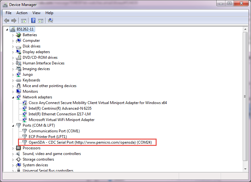
Task: Click Scan for hardware changes icon
Action: [x=51, y=20]
